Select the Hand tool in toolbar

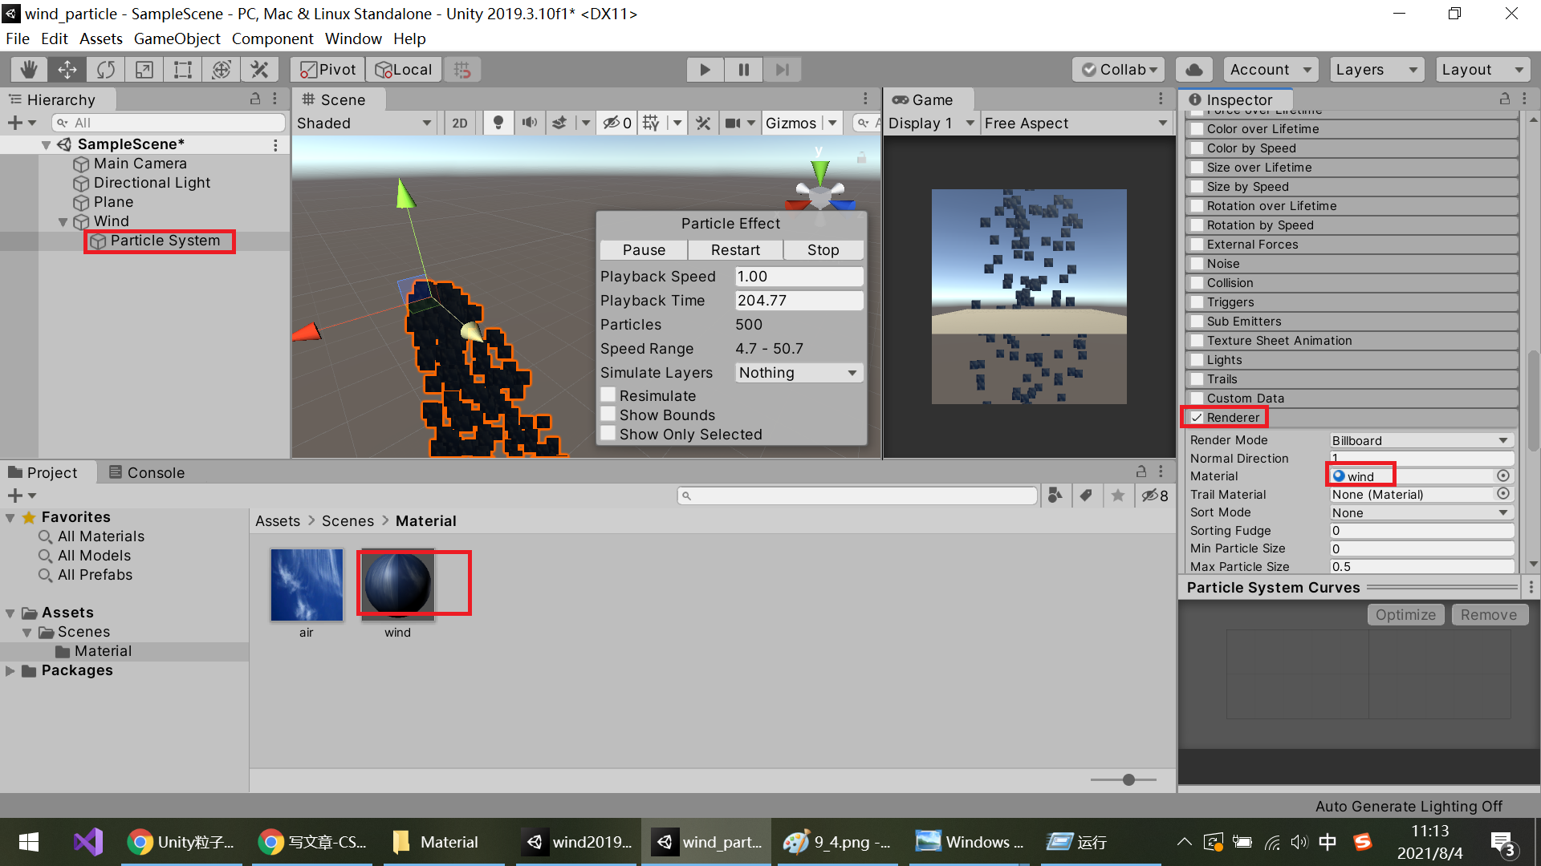coord(29,70)
